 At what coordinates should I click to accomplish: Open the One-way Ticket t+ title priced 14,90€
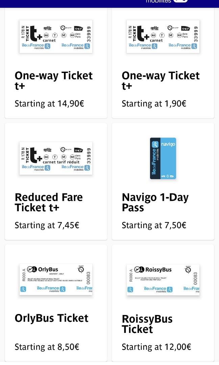click(53, 80)
